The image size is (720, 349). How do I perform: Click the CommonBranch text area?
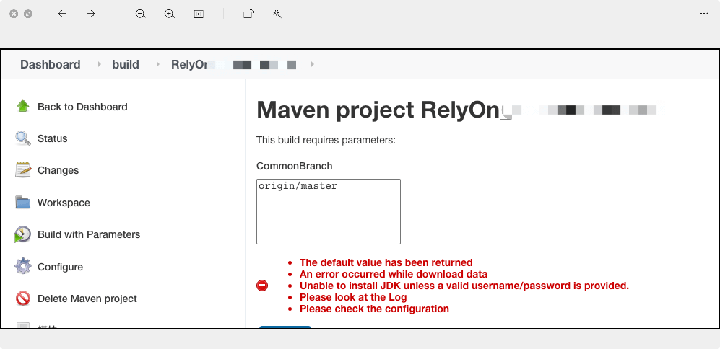(x=329, y=212)
